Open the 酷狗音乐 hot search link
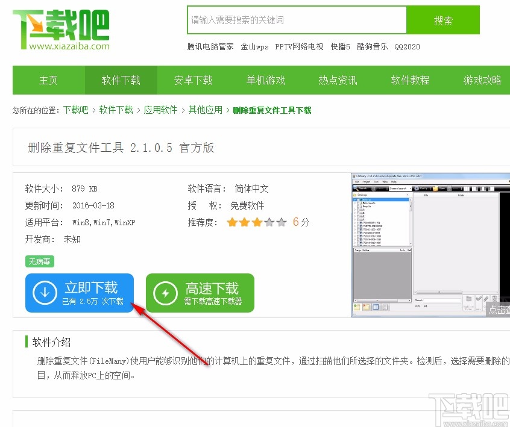The image size is (510, 427). (372, 46)
